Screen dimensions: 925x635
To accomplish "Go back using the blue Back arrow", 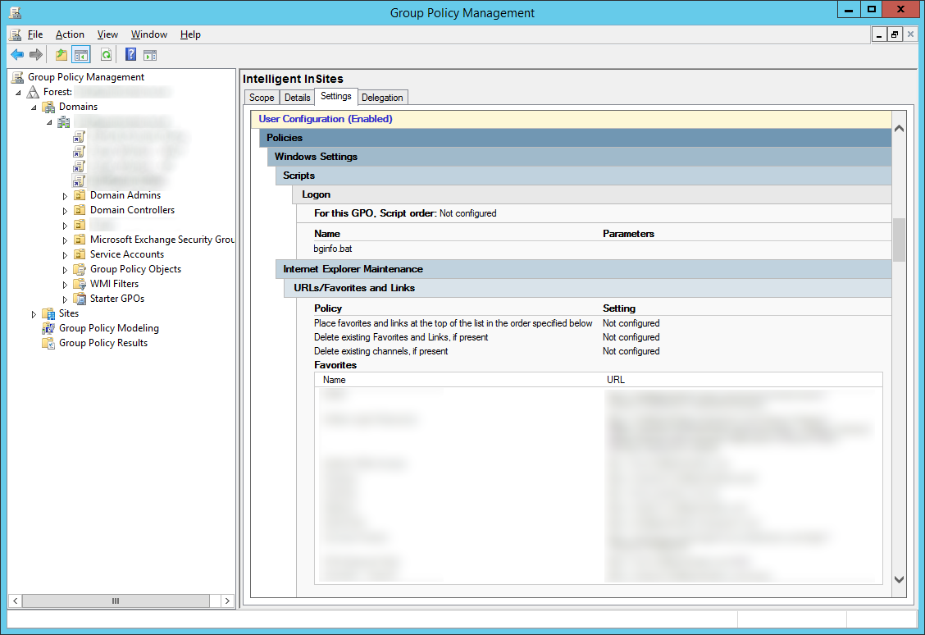I will pyautogui.click(x=17, y=55).
